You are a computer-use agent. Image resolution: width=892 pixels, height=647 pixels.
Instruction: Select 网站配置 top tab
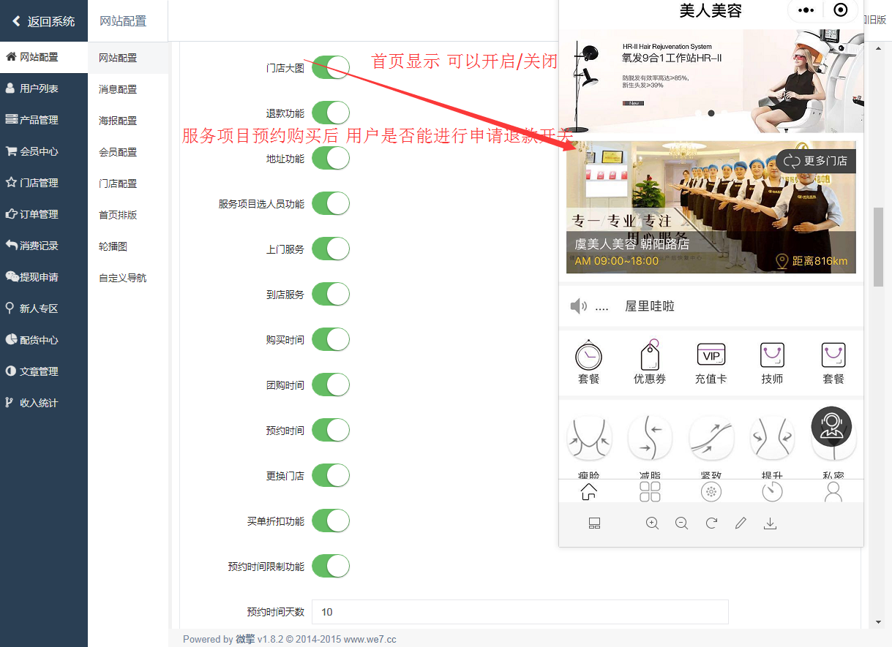coord(123,21)
